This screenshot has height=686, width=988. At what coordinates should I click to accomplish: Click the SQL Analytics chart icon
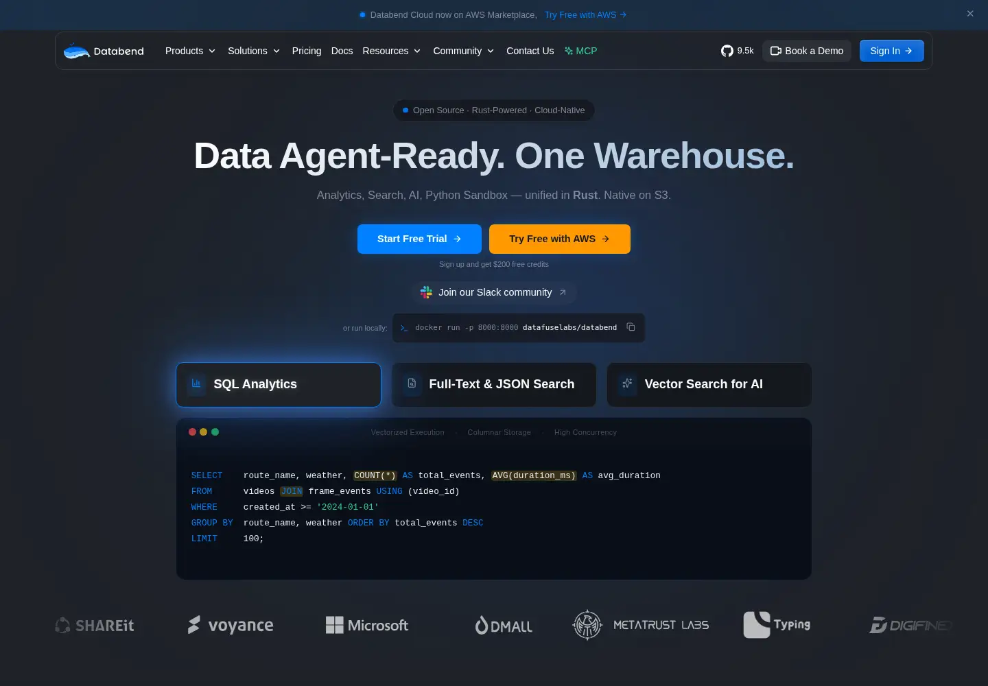pyautogui.click(x=196, y=383)
